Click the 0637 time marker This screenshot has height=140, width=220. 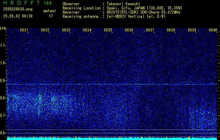coord(150,30)
